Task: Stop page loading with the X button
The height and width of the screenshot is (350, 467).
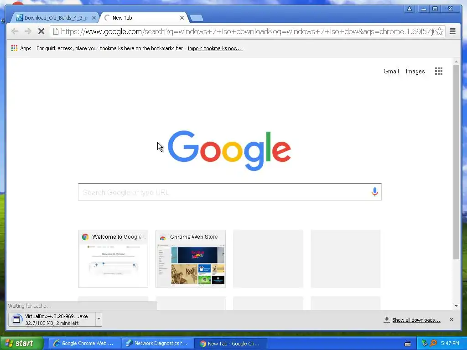Action: (41, 31)
